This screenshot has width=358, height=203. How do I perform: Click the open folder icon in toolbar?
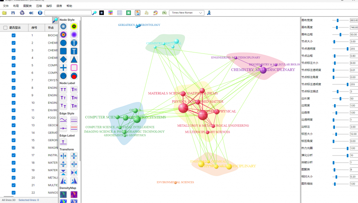pos(4,13)
